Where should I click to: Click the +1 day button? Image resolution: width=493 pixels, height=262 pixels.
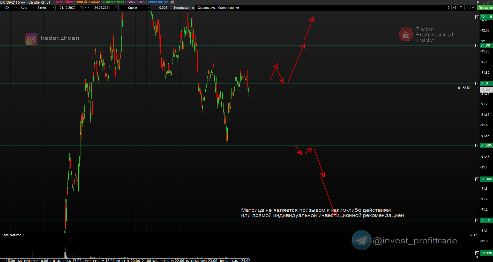point(474,8)
